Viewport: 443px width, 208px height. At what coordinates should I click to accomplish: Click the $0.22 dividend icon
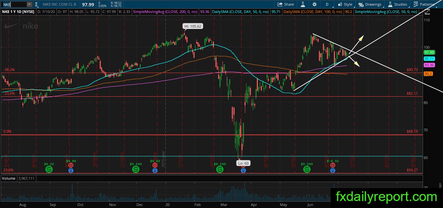(x=49, y=170)
